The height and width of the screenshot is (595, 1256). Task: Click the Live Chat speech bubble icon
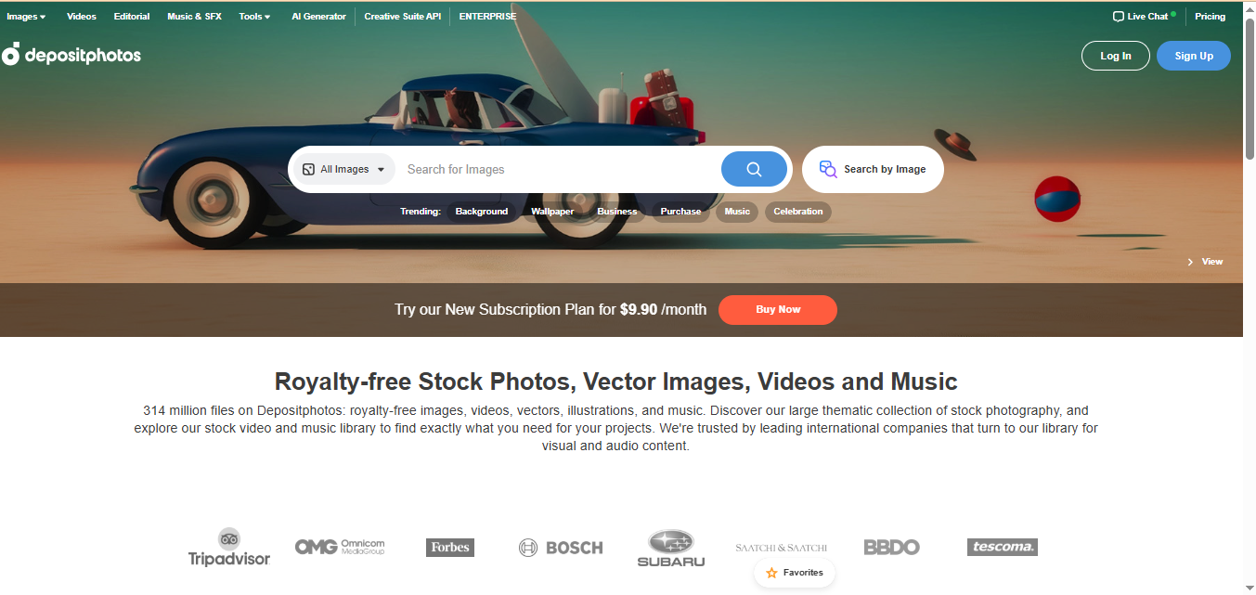1118,17
